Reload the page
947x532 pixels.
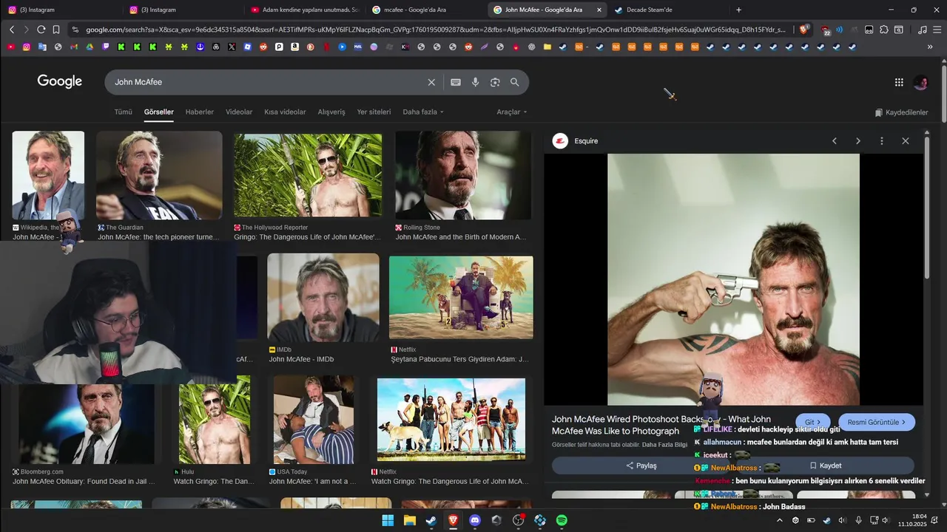(41, 30)
